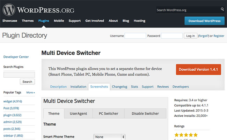Click the Smart Phone Theme label
This screenshot has width=227, height=140.
59,137
